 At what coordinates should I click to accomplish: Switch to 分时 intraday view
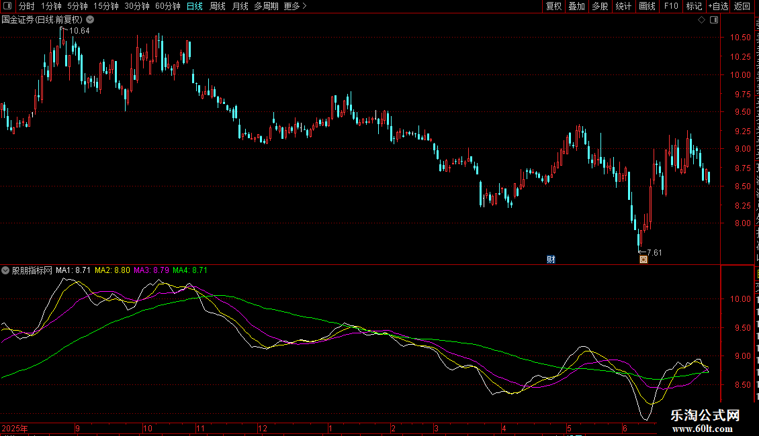[x=27, y=6]
